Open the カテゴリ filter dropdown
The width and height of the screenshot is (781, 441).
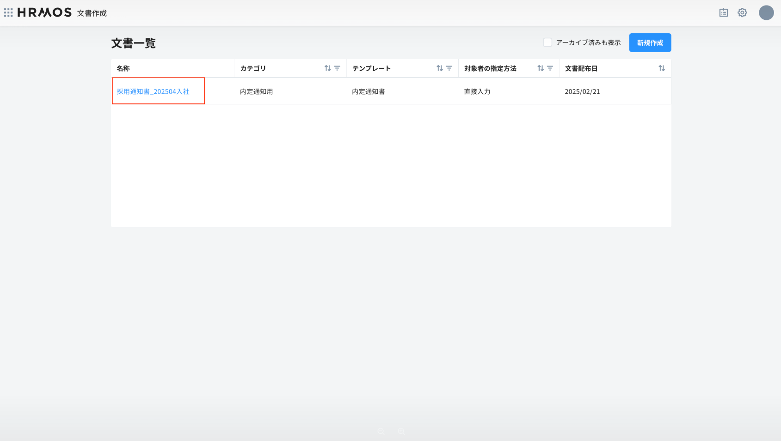coord(337,68)
